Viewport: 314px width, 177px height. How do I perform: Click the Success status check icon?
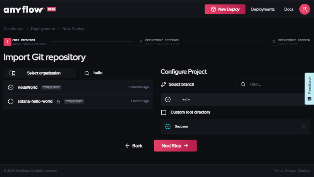click(x=168, y=126)
